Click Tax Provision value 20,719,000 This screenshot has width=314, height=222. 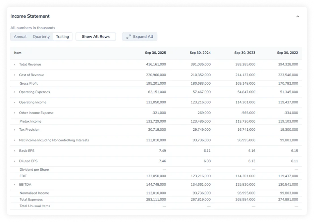point(157,130)
